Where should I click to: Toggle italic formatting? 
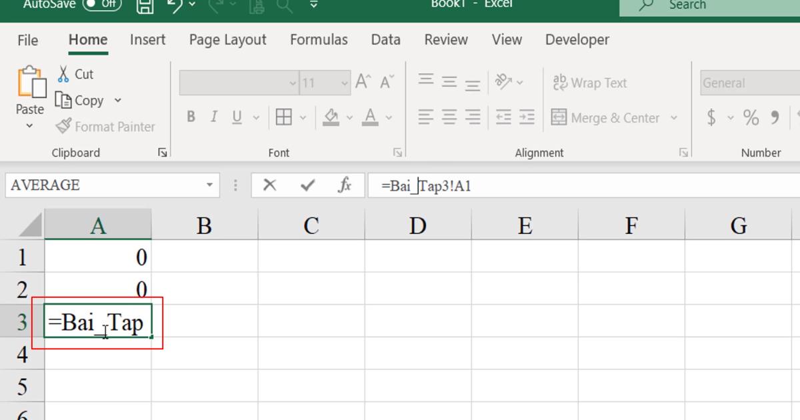(x=213, y=117)
